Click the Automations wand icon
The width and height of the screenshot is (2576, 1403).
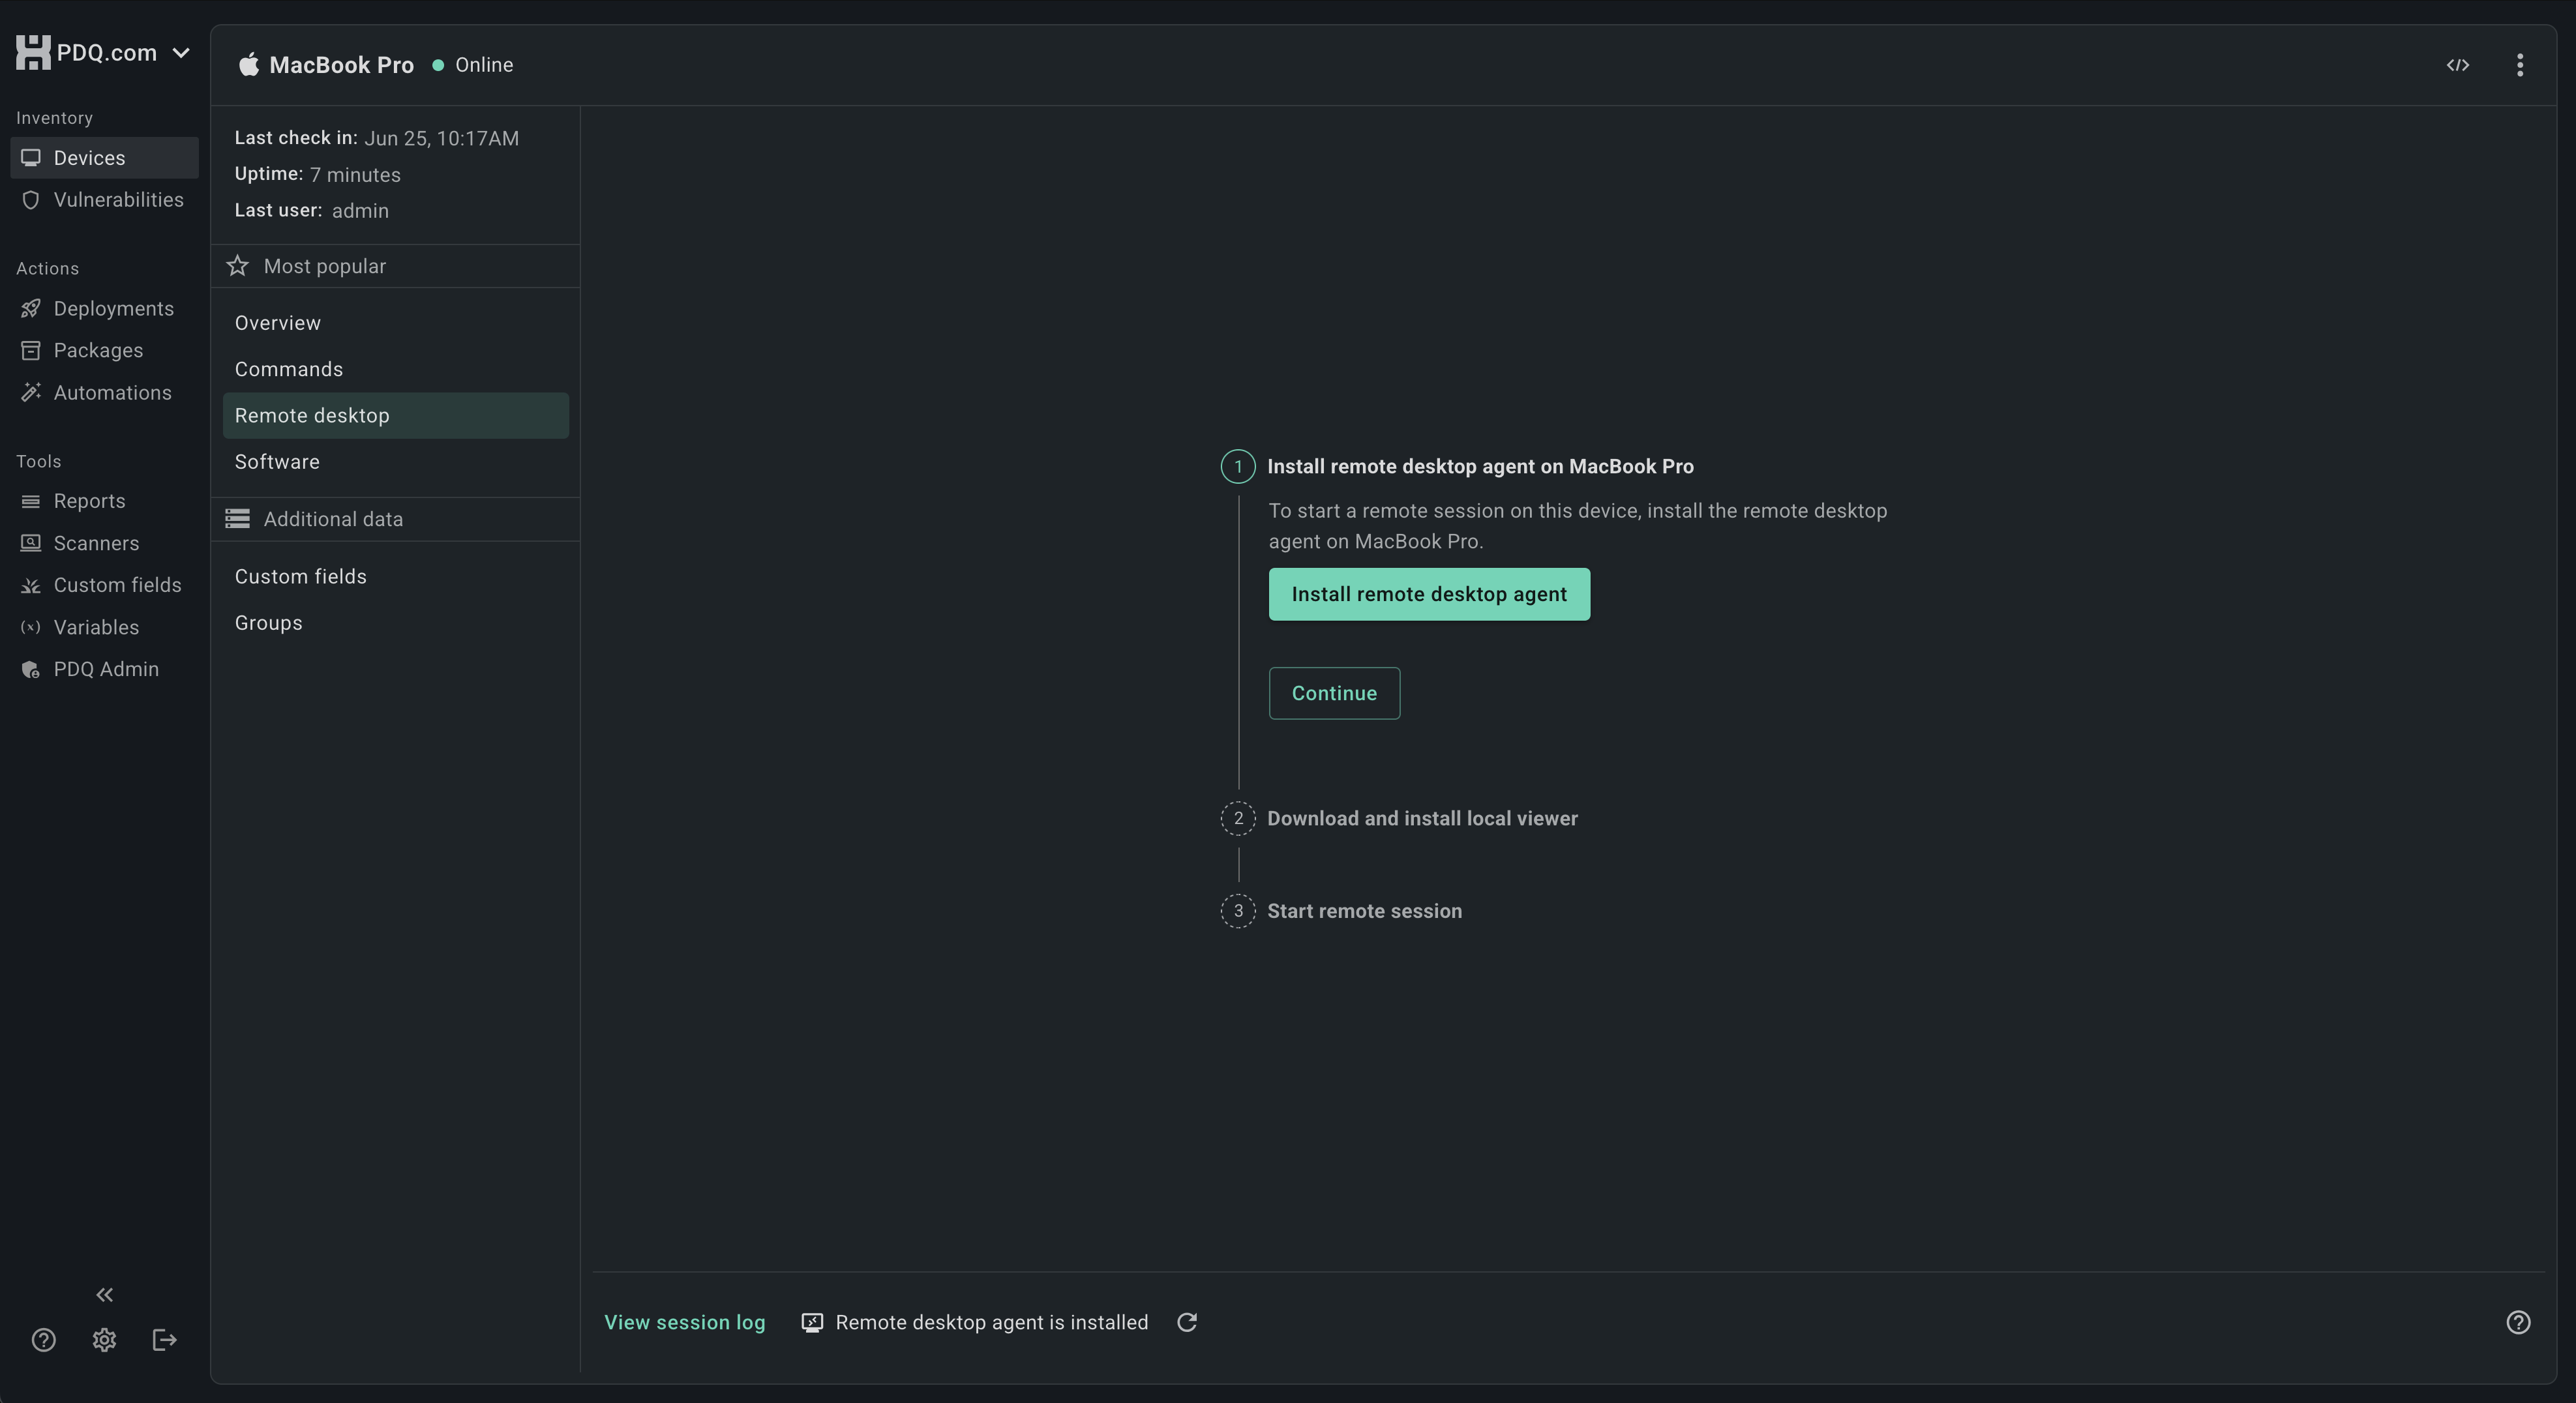coord(31,393)
